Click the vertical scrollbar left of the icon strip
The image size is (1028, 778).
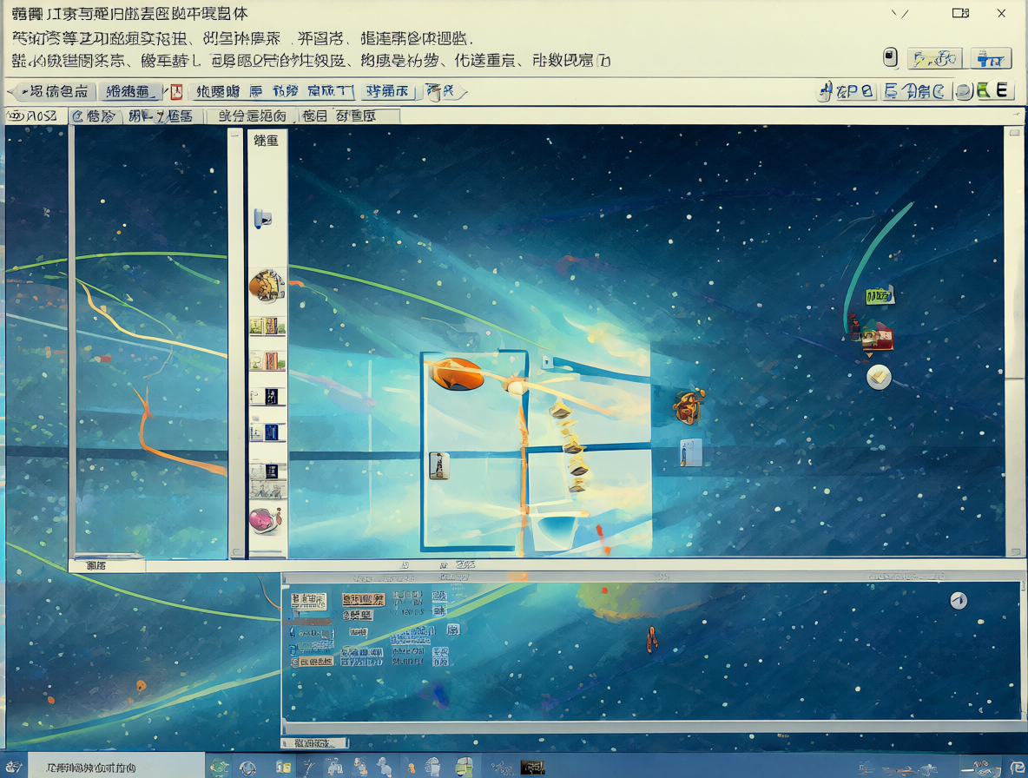click(236, 344)
